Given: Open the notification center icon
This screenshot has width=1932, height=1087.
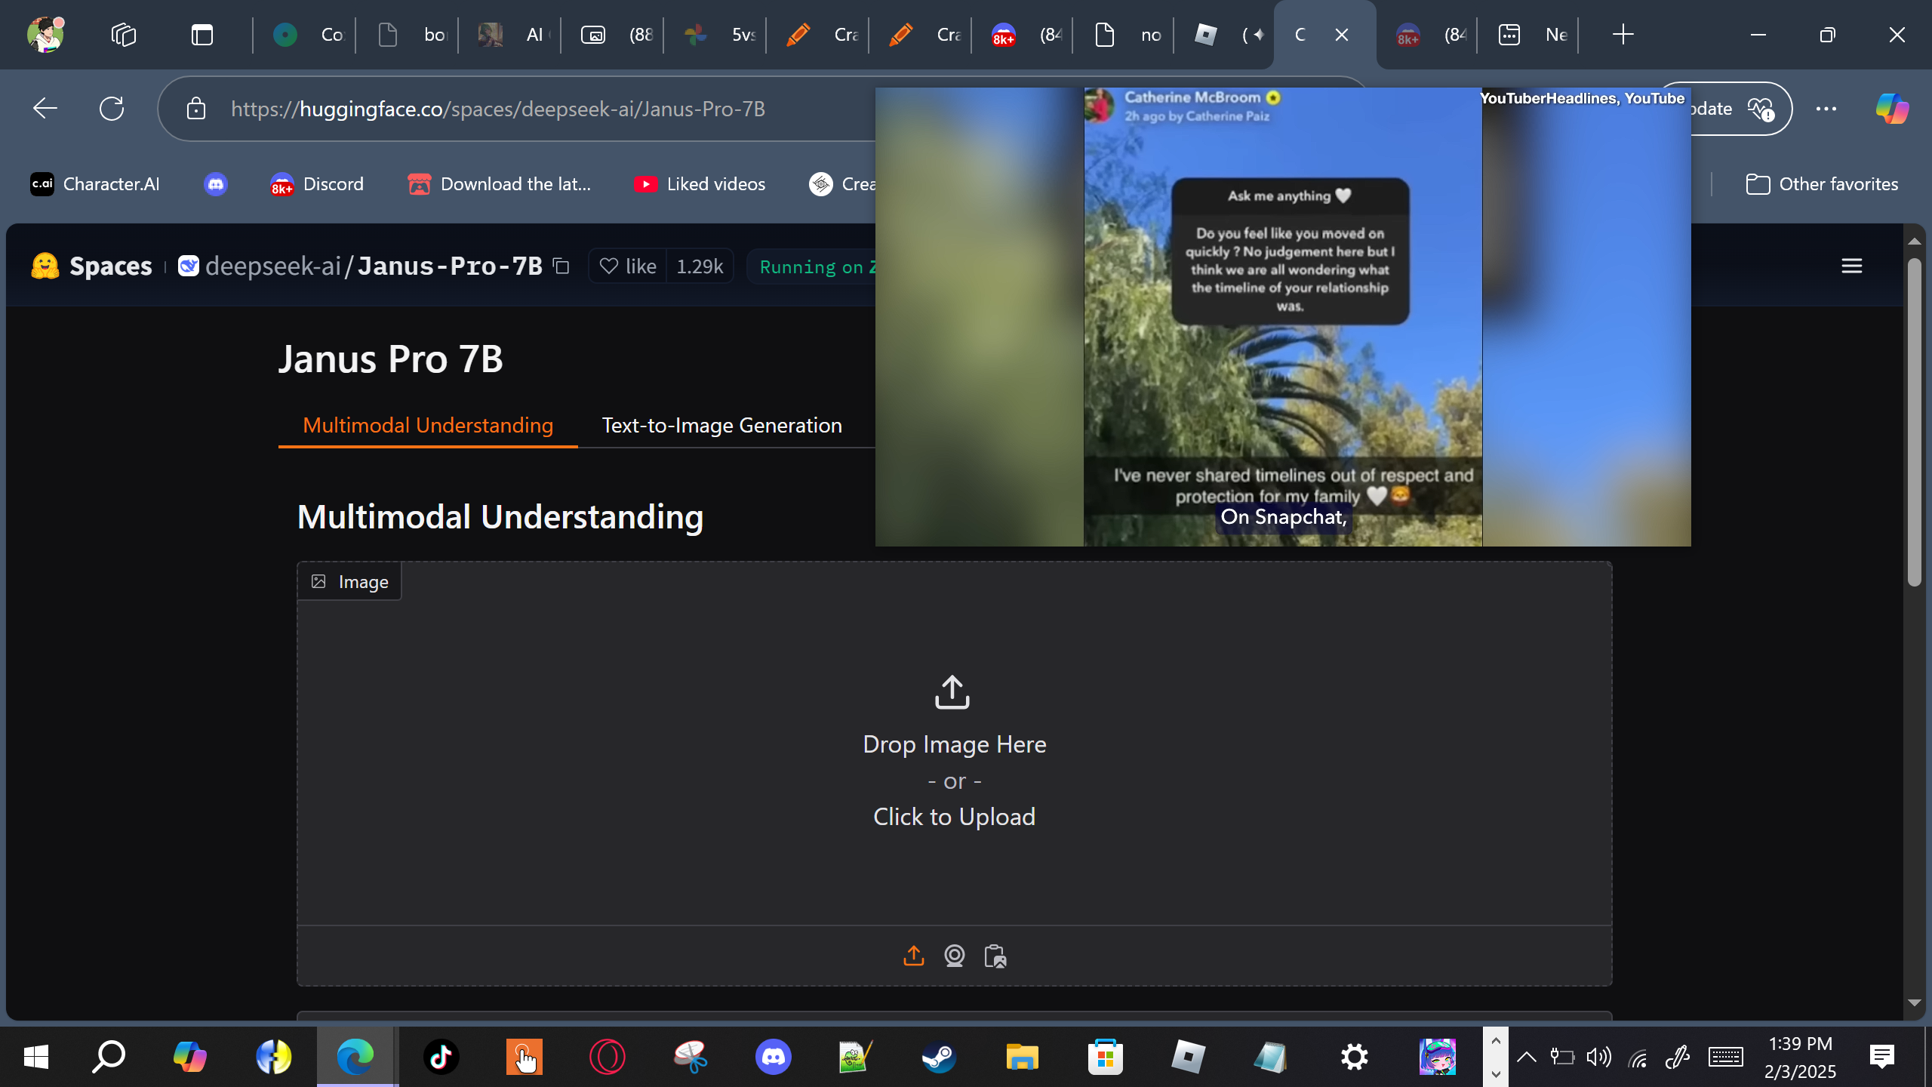Looking at the screenshot, I should coord(1882,1057).
